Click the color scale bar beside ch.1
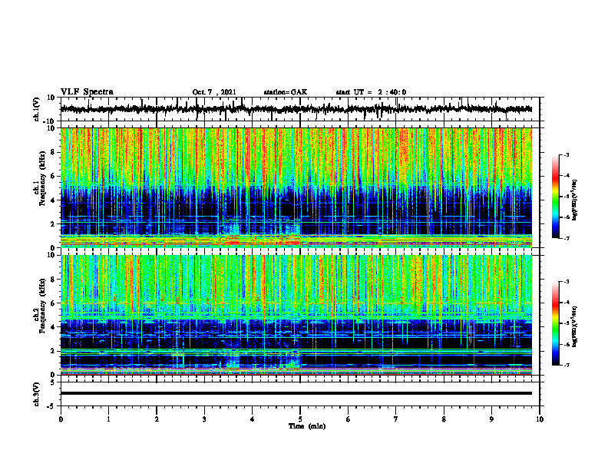The height and width of the screenshot is (470, 608). (x=555, y=197)
